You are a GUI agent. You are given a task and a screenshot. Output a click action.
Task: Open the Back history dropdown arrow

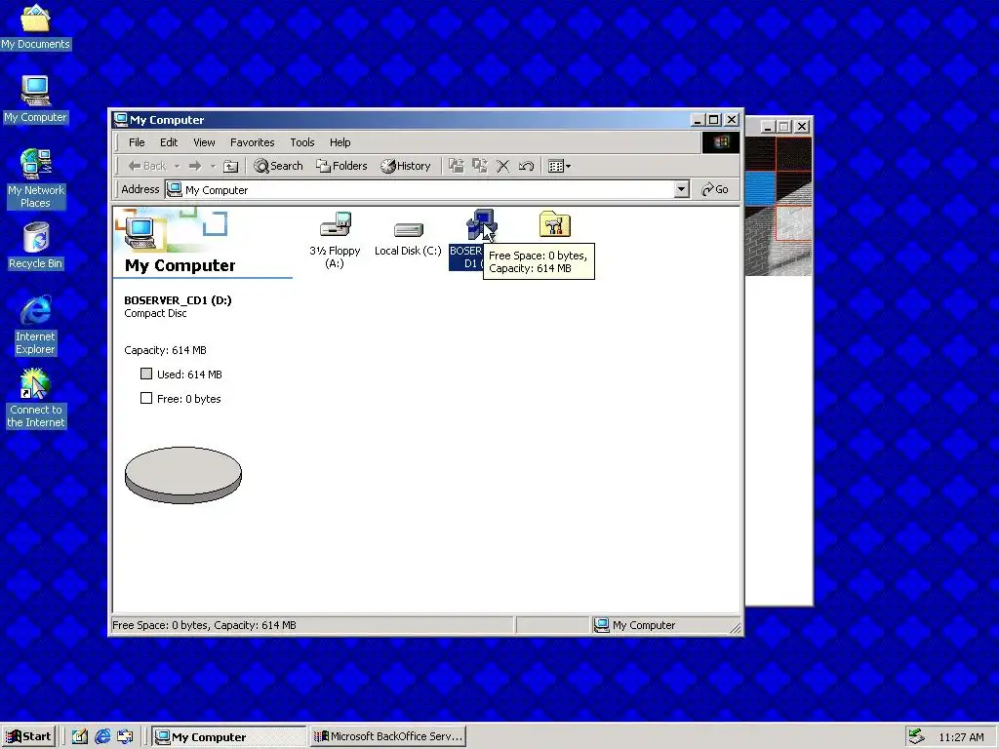pos(178,166)
